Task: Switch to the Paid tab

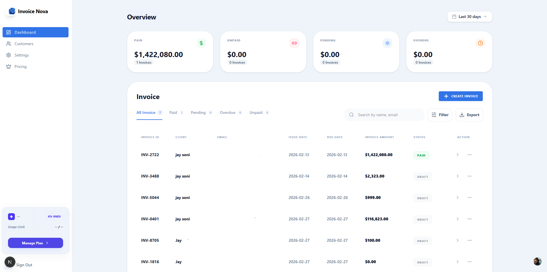Action: 176,112
